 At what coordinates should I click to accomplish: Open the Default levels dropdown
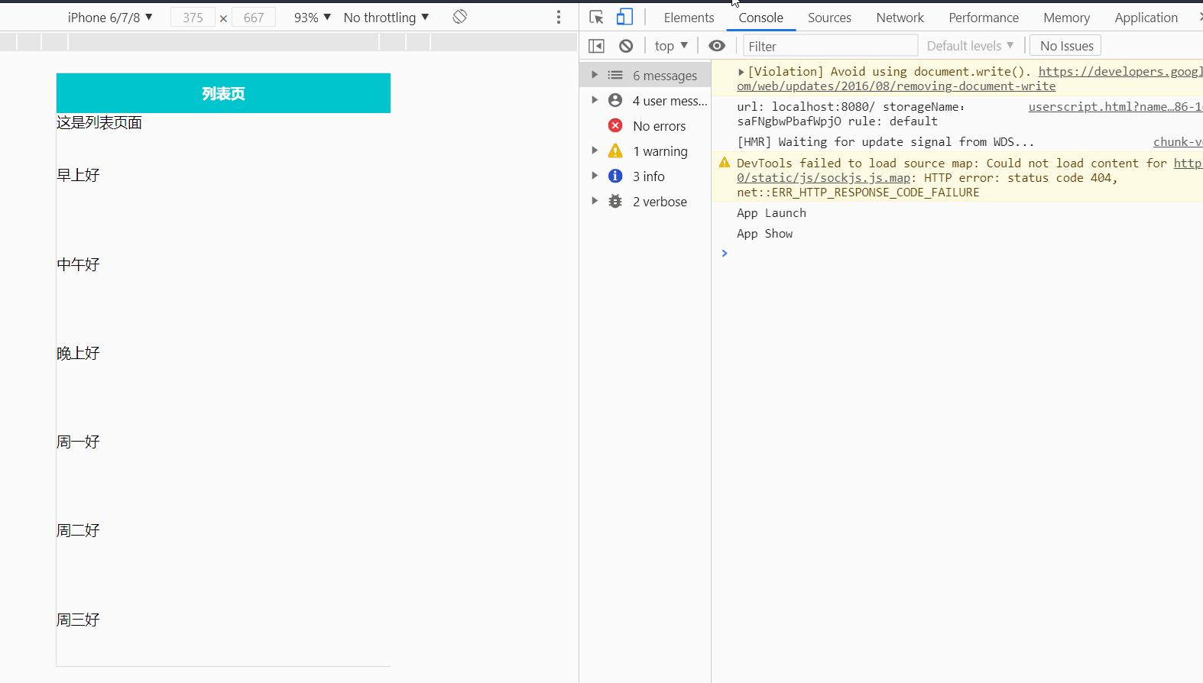pos(970,46)
